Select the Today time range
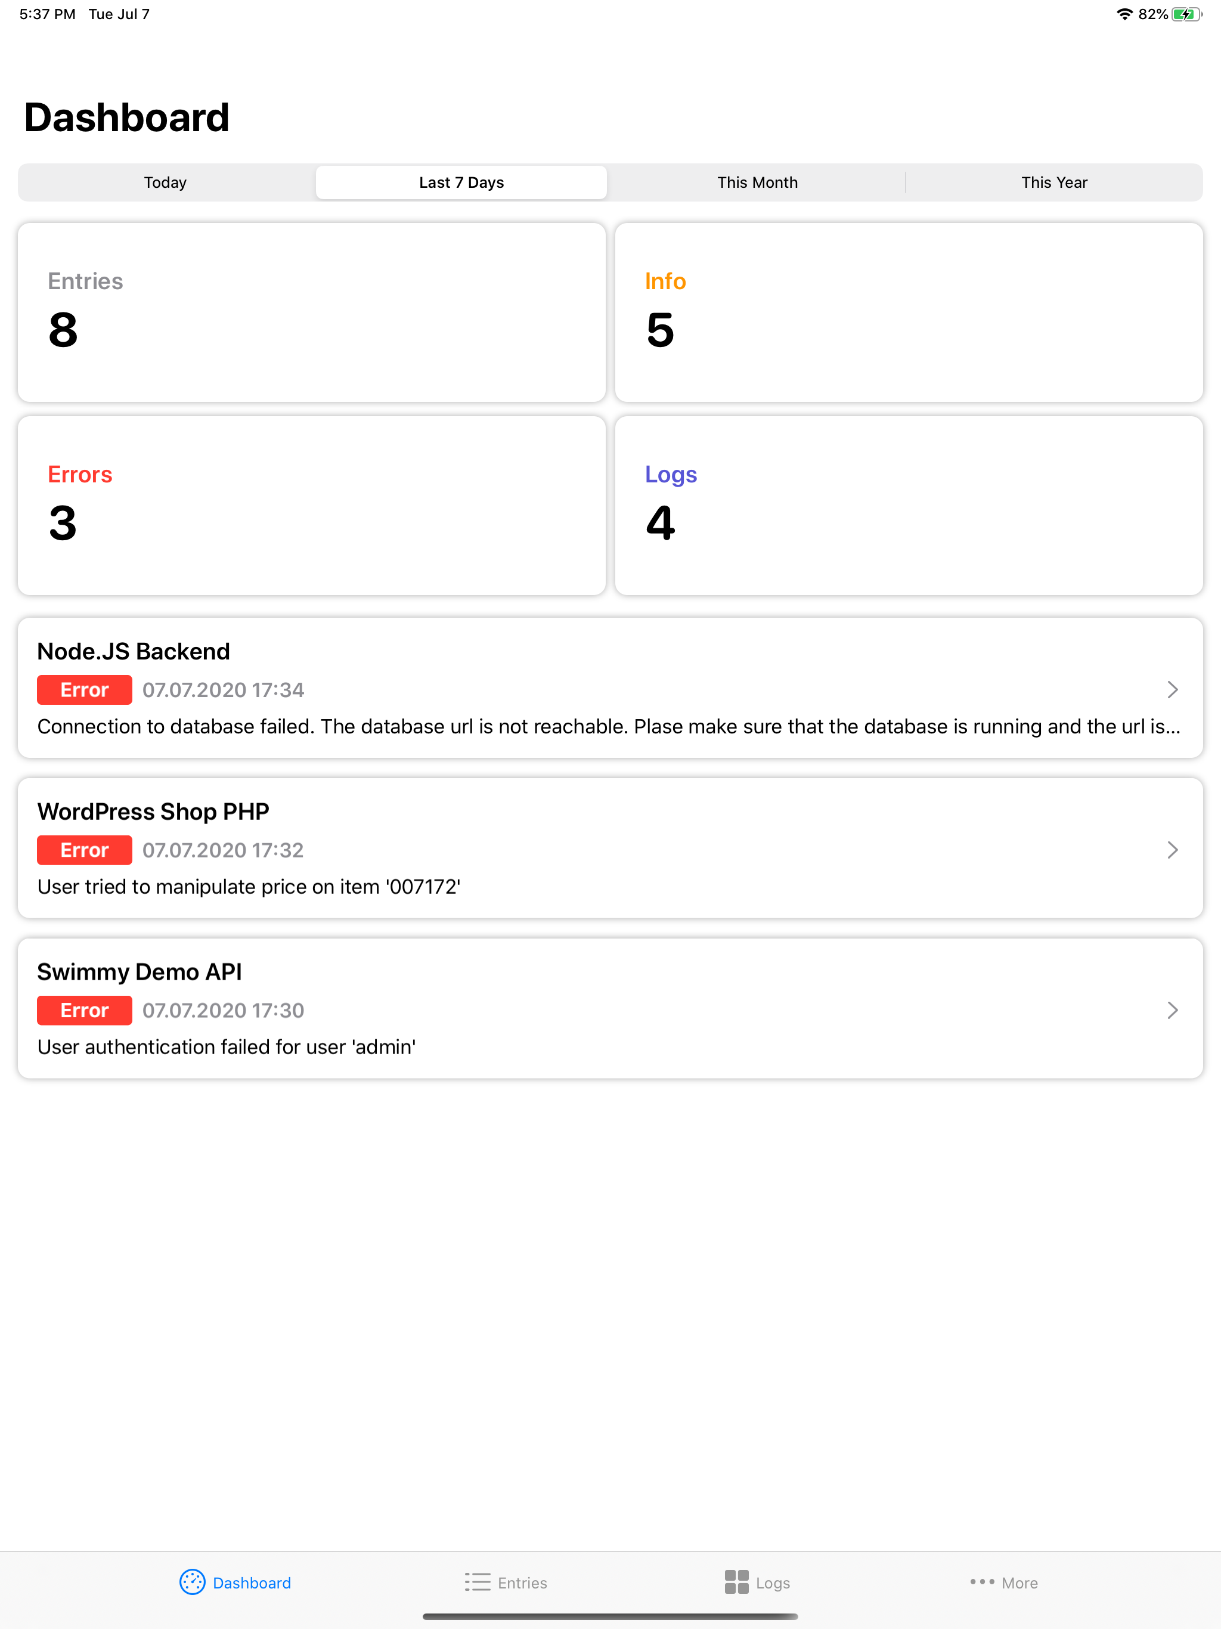 pyautogui.click(x=166, y=182)
